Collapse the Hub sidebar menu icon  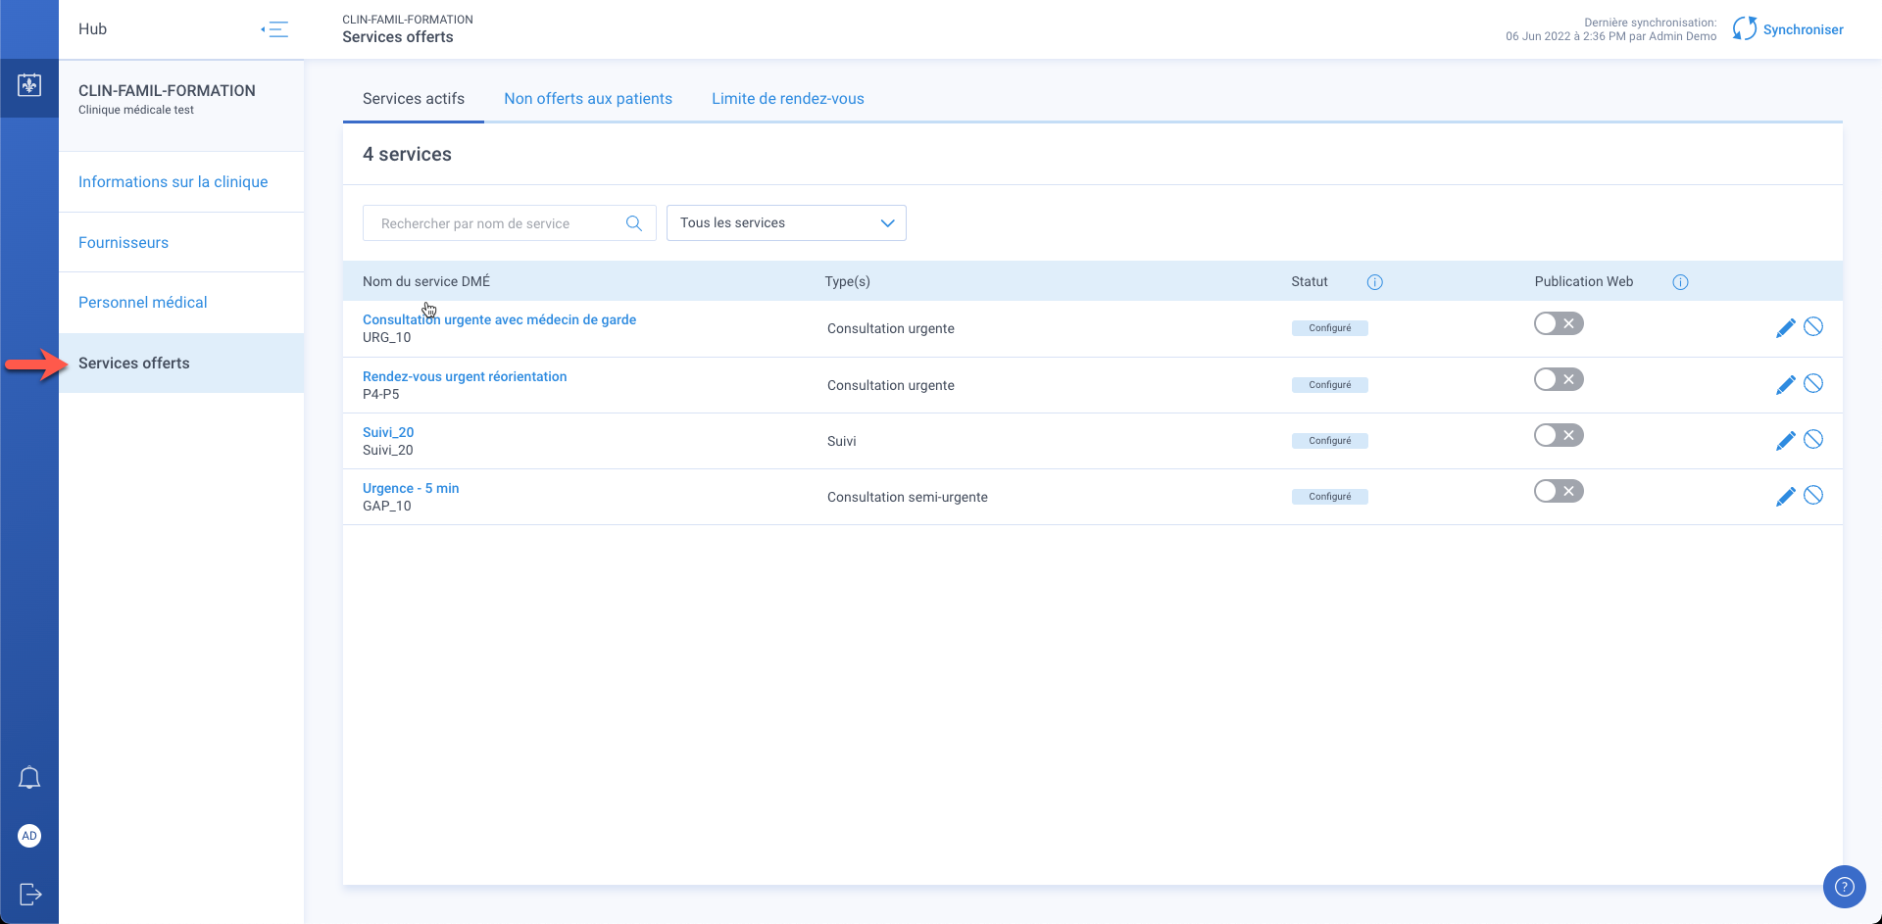pyautogui.click(x=274, y=29)
